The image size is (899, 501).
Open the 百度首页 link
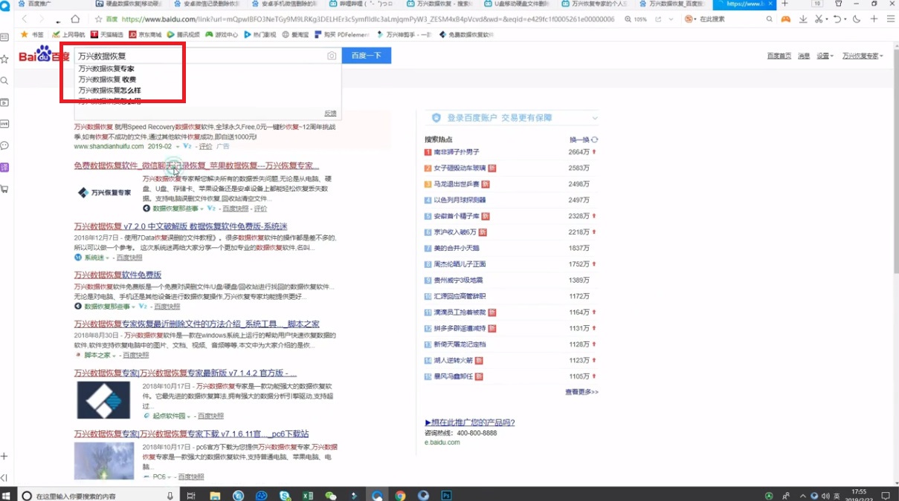coord(779,56)
